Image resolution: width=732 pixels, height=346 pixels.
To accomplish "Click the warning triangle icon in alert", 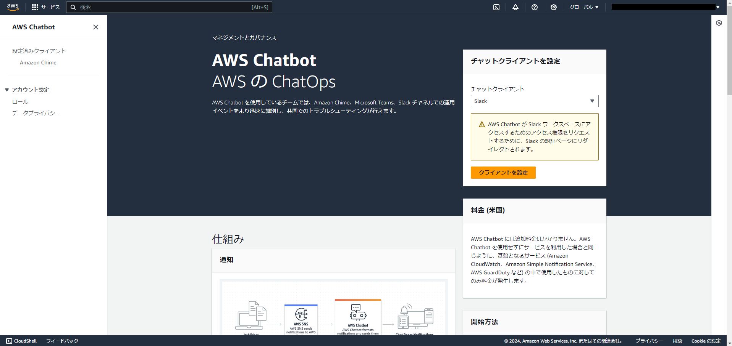I will [482, 125].
